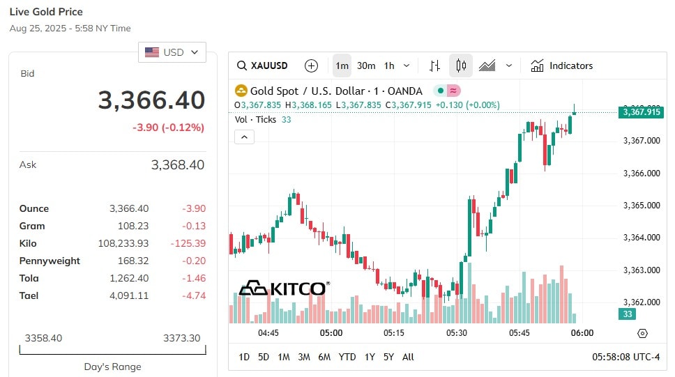Click the gold spot symbol logo
Image resolution: width=675 pixels, height=377 pixels.
241,91
